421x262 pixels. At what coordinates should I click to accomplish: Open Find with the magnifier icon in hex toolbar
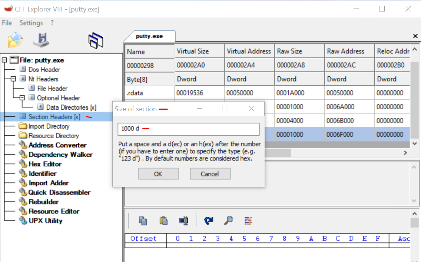pyautogui.click(x=228, y=220)
